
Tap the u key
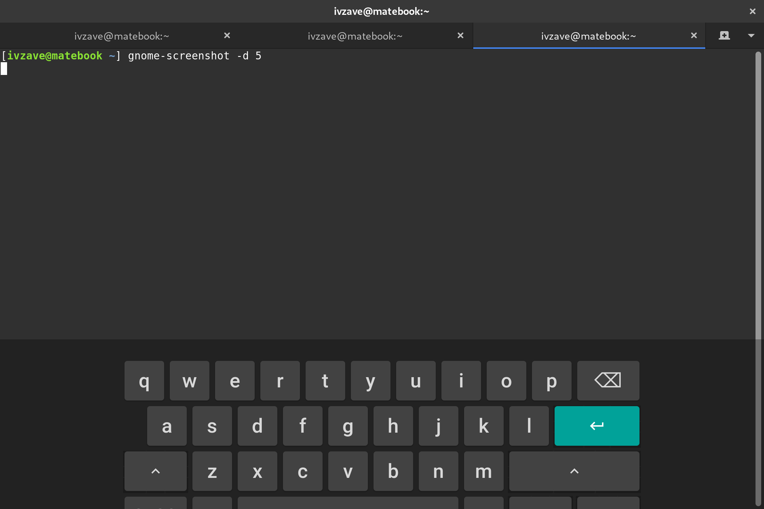(416, 381)
